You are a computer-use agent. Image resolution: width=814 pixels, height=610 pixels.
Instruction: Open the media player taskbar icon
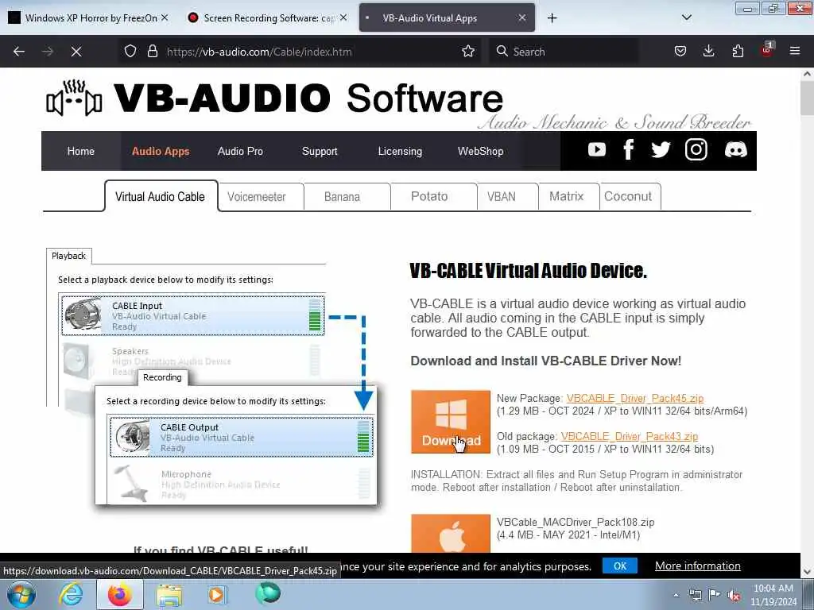(x=216, y=594)
